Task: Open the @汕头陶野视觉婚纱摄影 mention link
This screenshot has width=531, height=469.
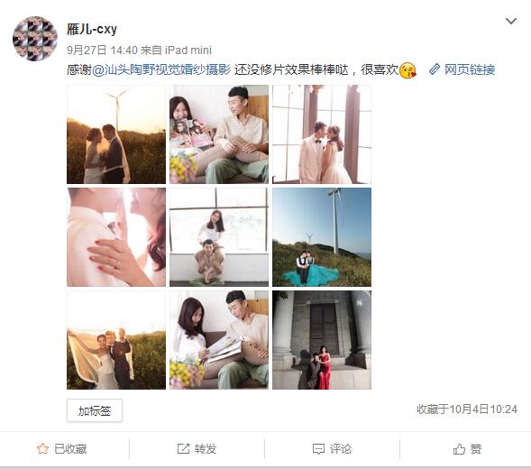Action: coord(161,69)
